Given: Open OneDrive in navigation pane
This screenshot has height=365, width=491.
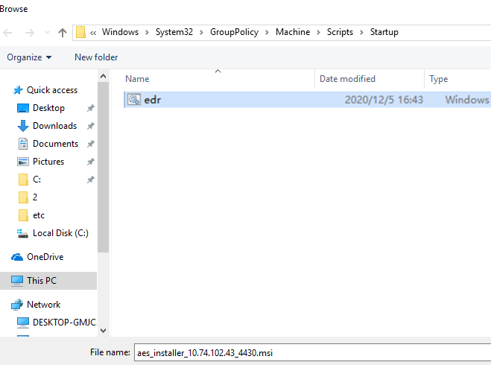Looking at the screenshot, I should [x=45, y=257].
